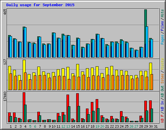Image resolution: width=166 pixels, height=130 pixels.
Task: Click weekend day 6 label
Action: 35,126
